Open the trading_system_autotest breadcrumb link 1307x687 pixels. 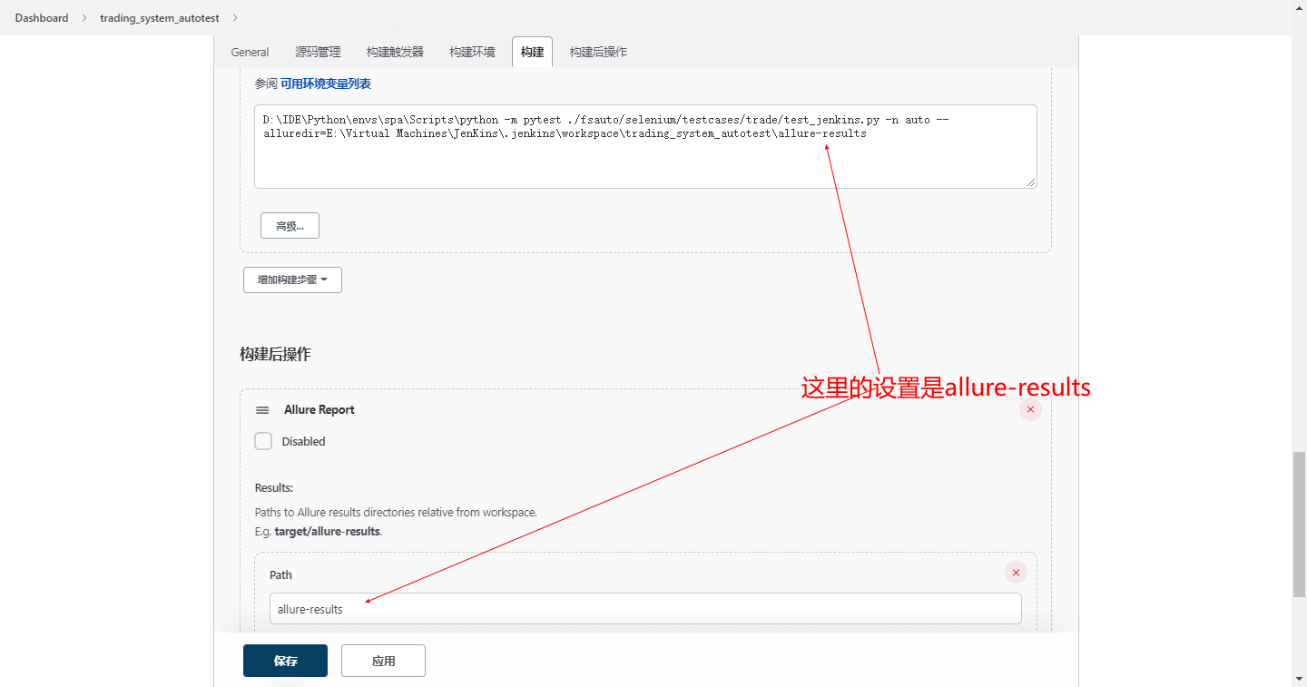pyautogui.click(x=160, y=18)
